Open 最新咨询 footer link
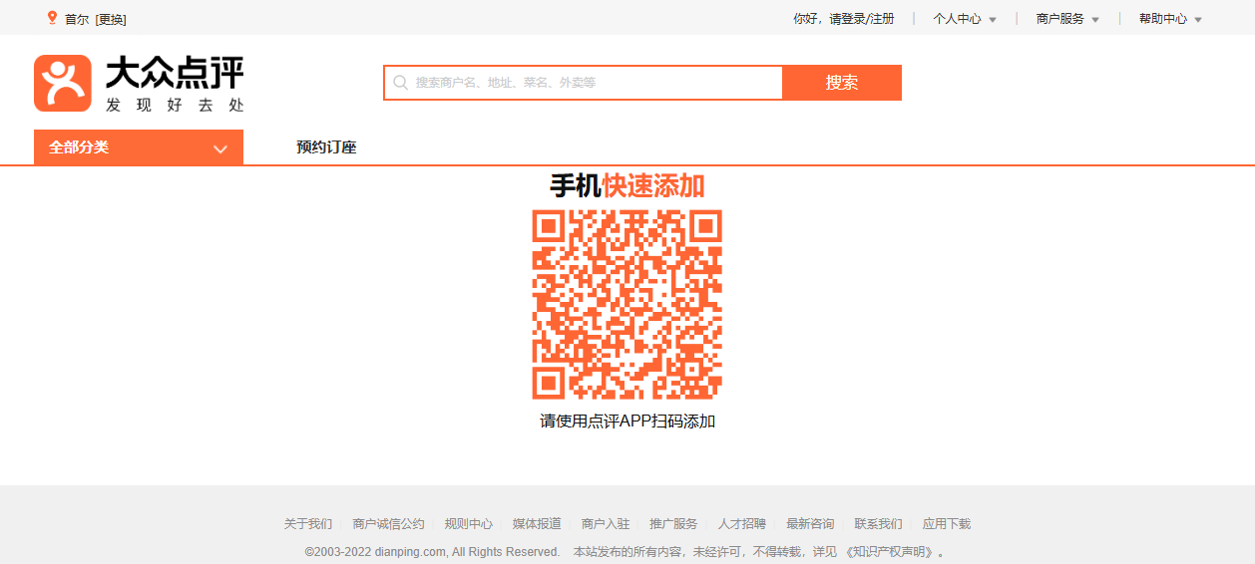 click(810, 524)
